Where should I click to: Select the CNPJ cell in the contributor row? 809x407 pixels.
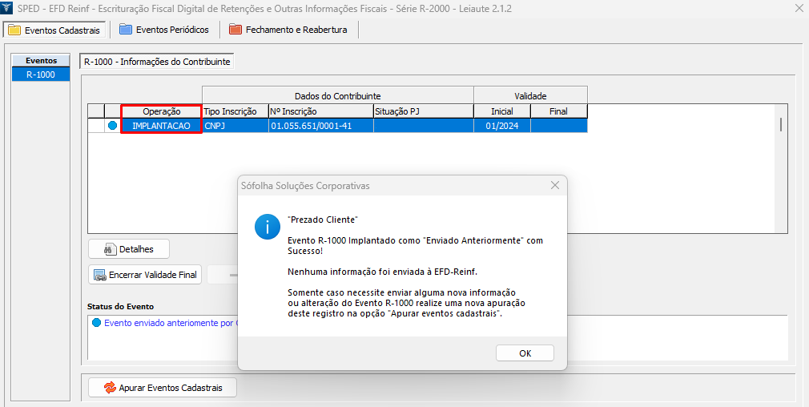[x=234, y=126]
